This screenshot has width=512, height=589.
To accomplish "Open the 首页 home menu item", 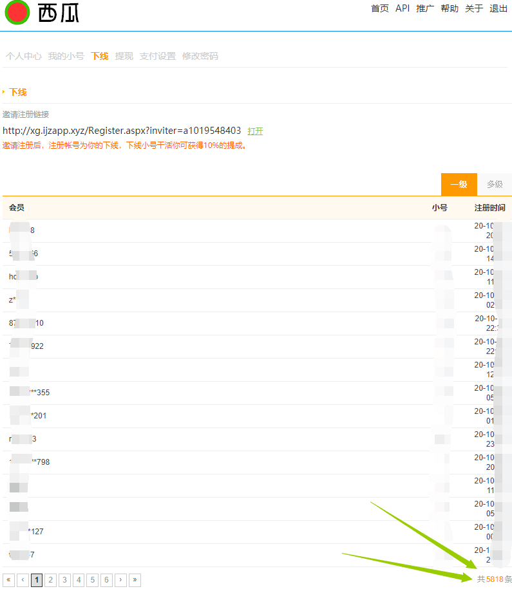I will [380, 8].
